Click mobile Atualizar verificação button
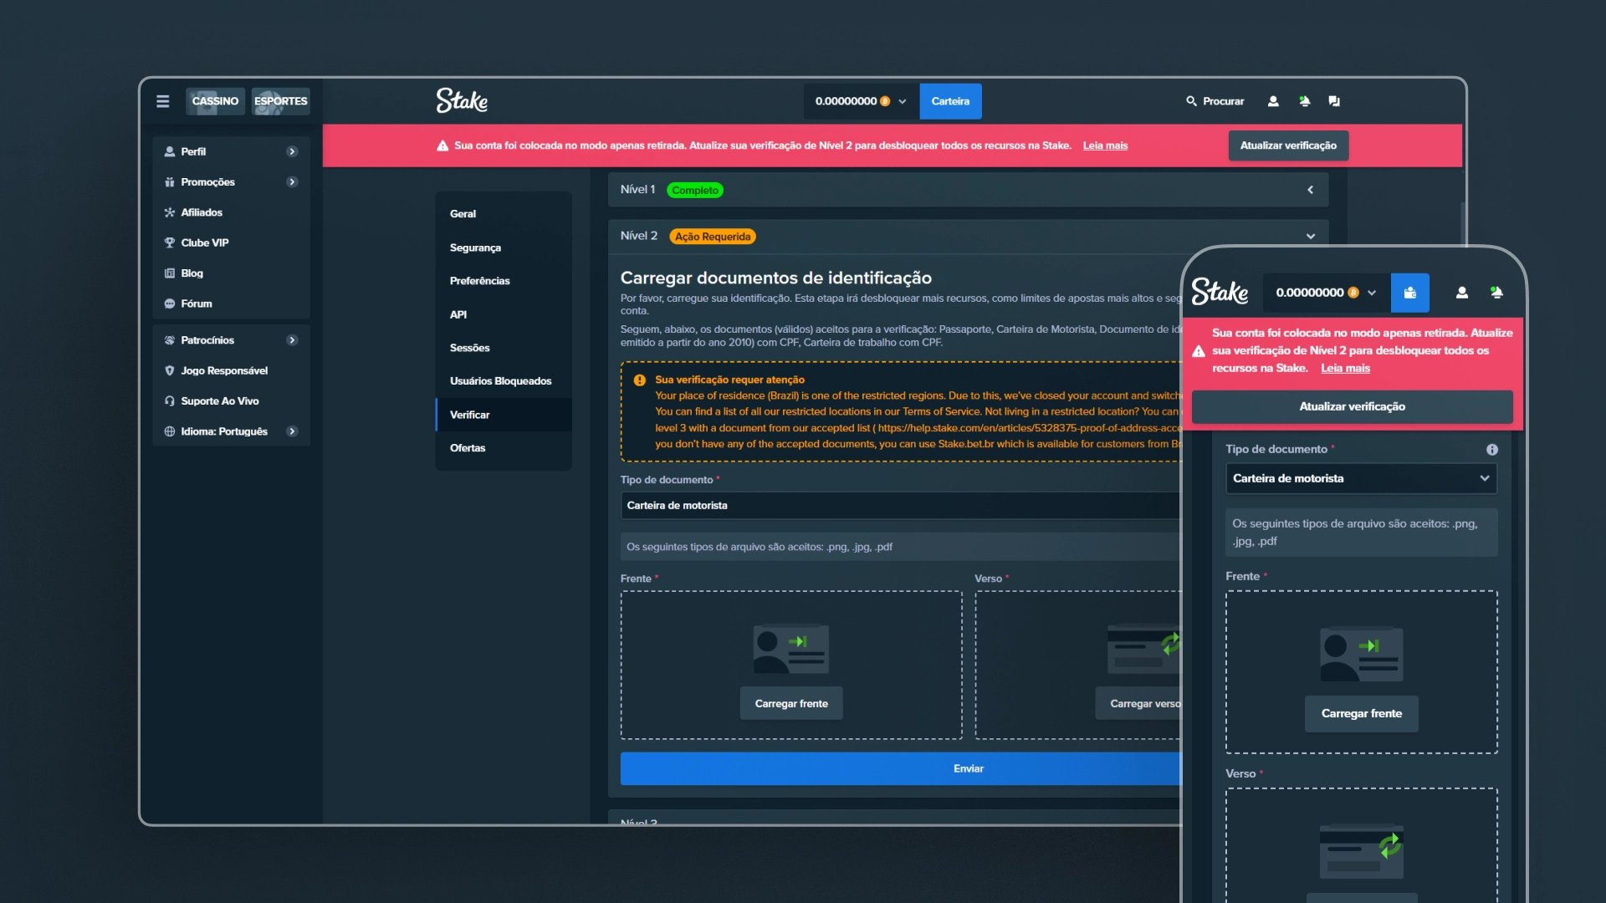This screenshot has height=903, width=1606. pos(1352,406)
